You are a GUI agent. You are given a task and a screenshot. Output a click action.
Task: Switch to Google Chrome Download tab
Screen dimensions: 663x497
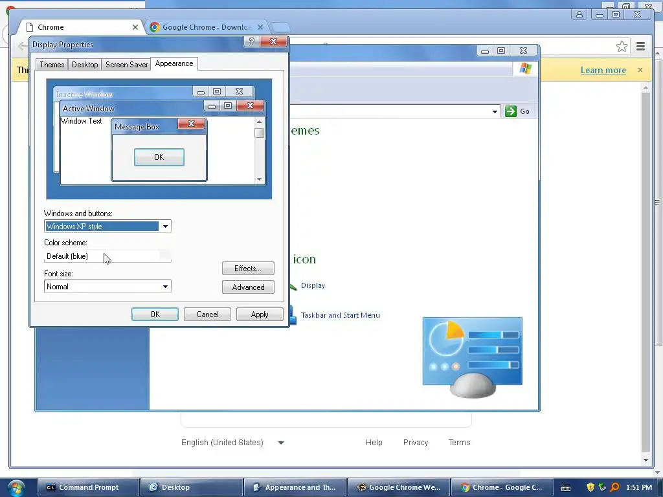pos(206,27)
